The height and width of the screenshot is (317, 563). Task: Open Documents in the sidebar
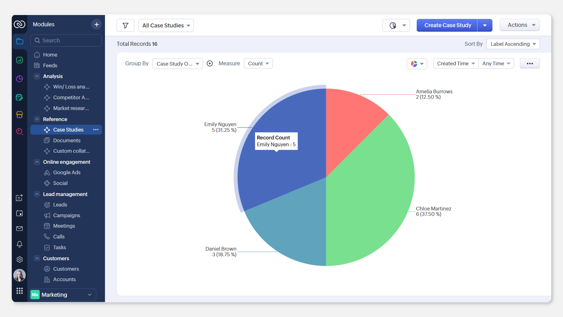(x=67, y=140)
